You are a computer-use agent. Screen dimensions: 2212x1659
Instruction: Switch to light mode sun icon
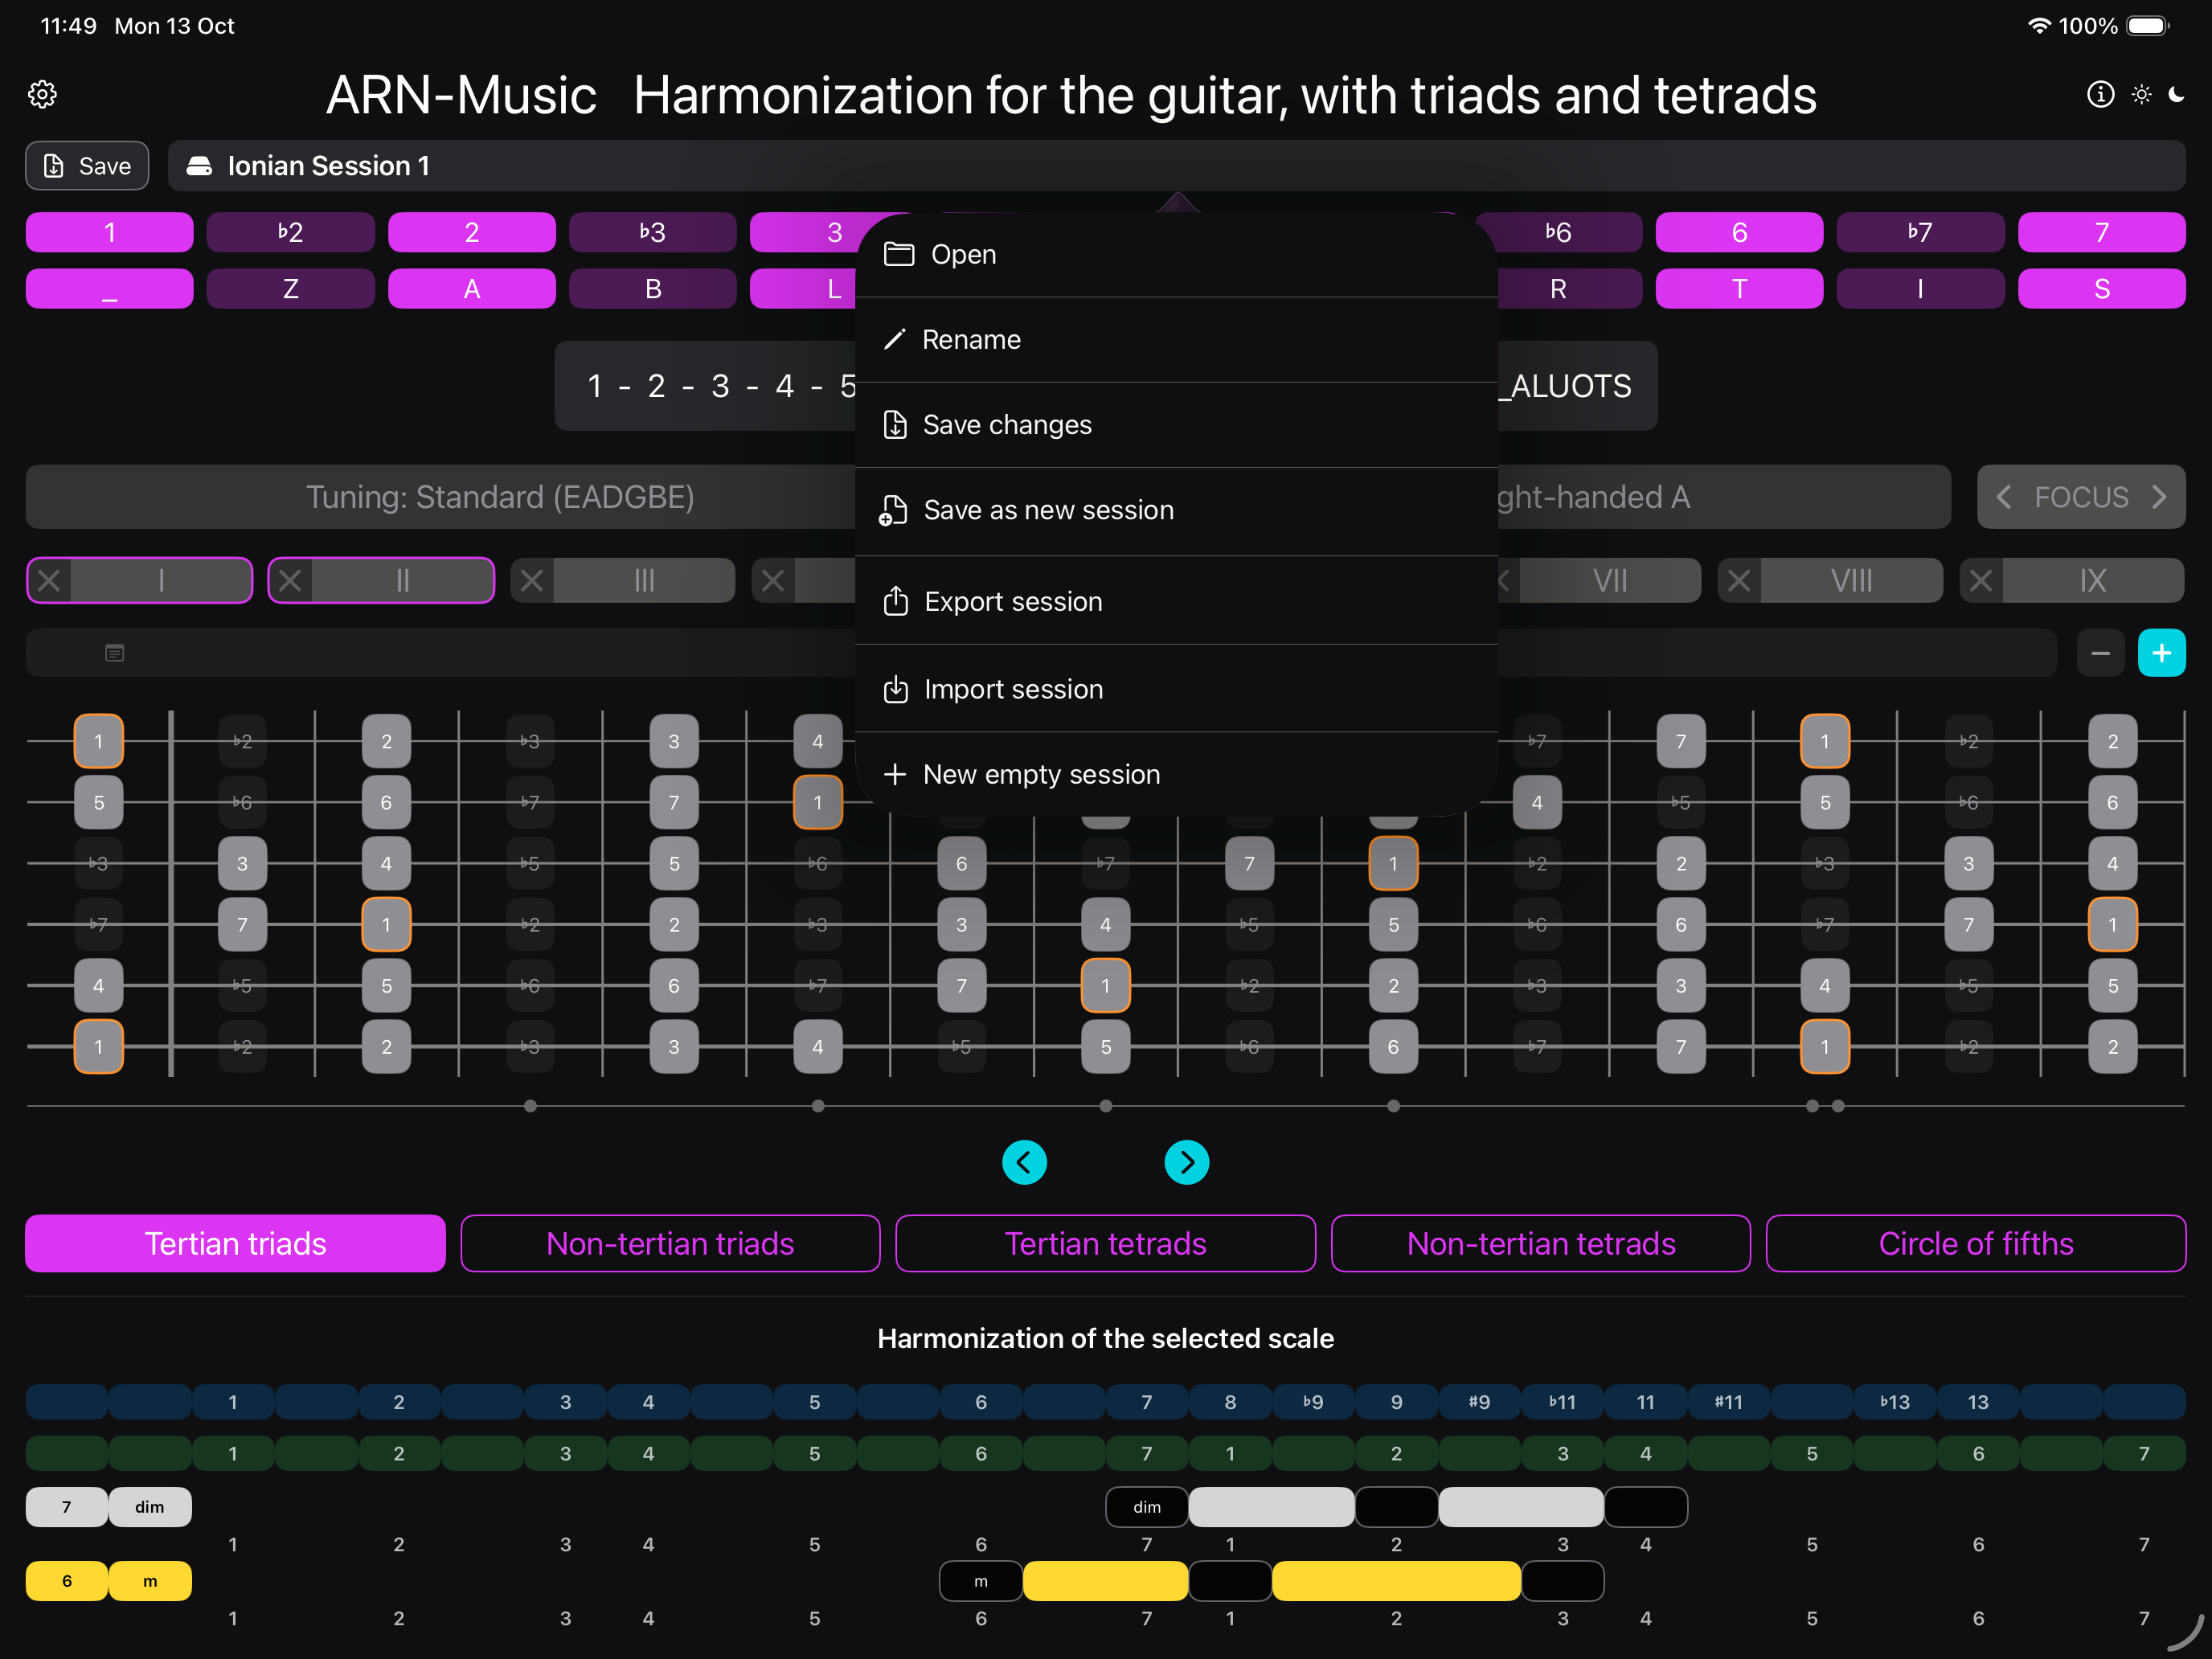tap(2141, 94)
